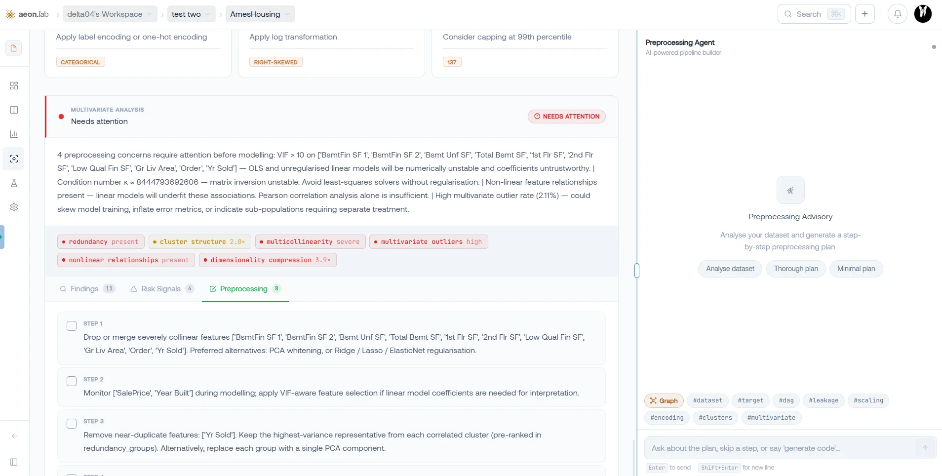Toggle the sidebar layout icon at bottom
The width and height of the screenshot is (942, 476).
(x=14, y=462)
